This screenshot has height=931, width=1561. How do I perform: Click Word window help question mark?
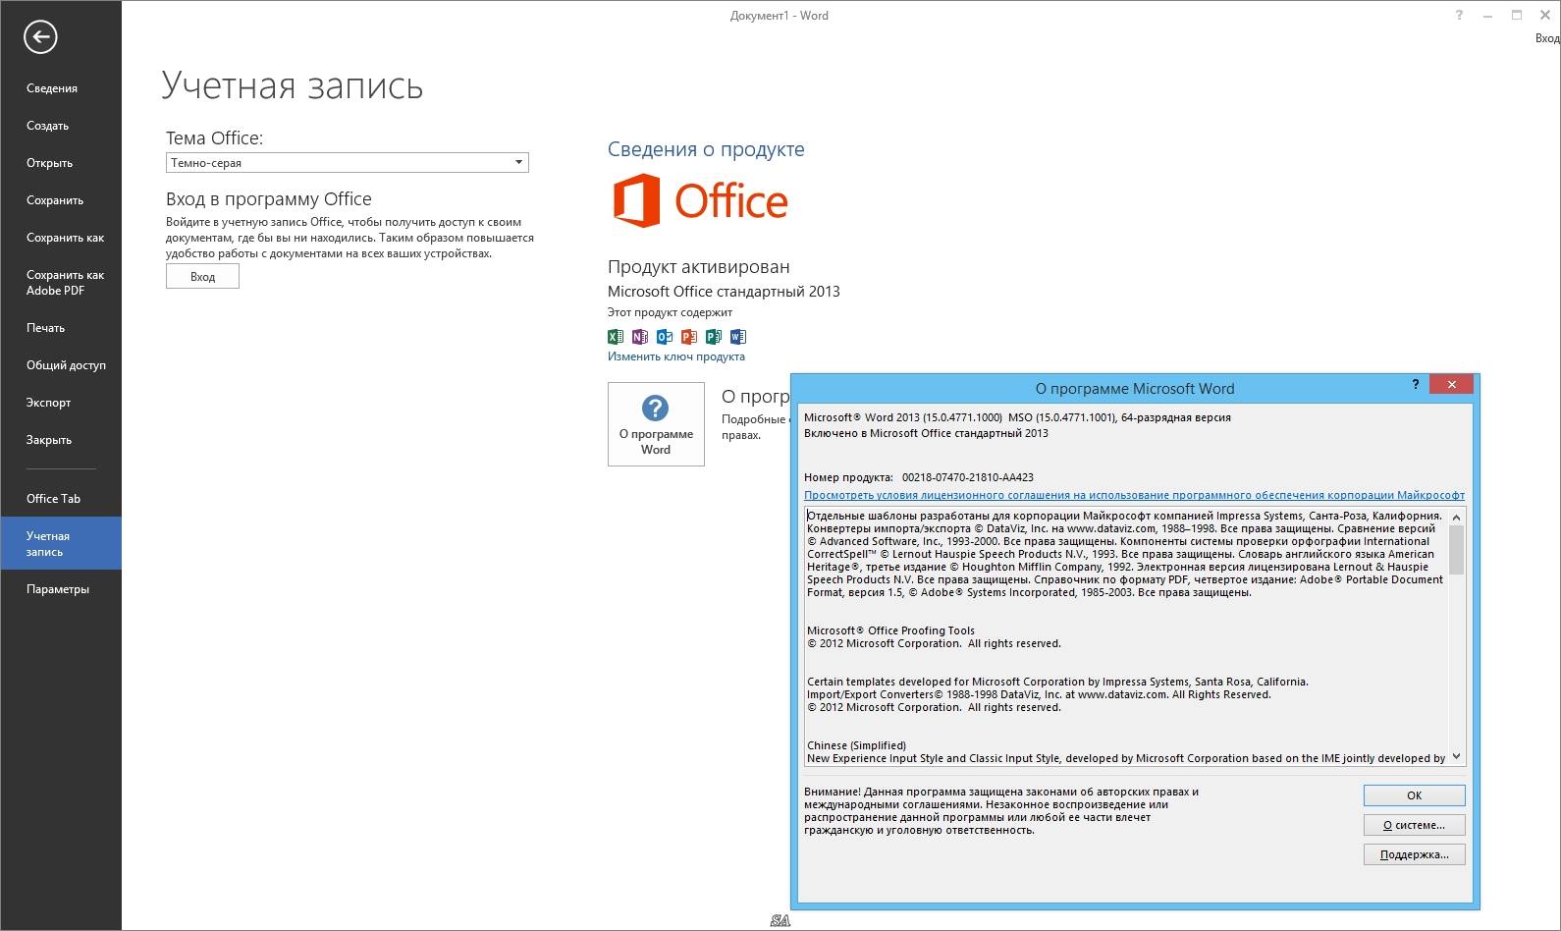tap(1459, 15)
